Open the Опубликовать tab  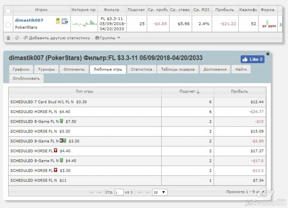tap(26, 78)
